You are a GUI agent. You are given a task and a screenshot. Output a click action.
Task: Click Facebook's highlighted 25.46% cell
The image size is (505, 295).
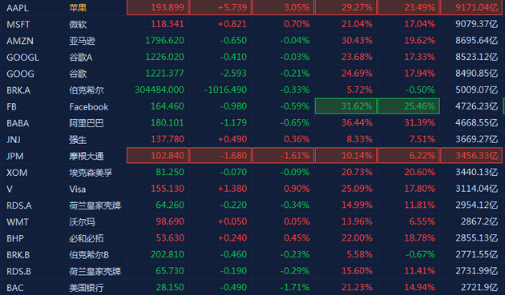coord(408,106)
